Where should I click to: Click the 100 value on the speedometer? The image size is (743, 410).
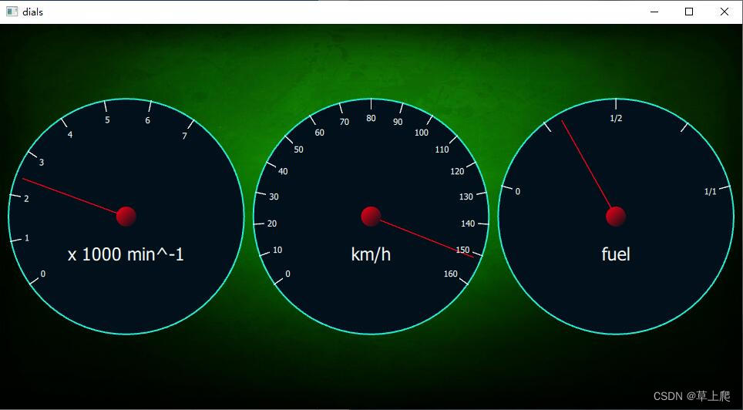[x=422, y=133]
